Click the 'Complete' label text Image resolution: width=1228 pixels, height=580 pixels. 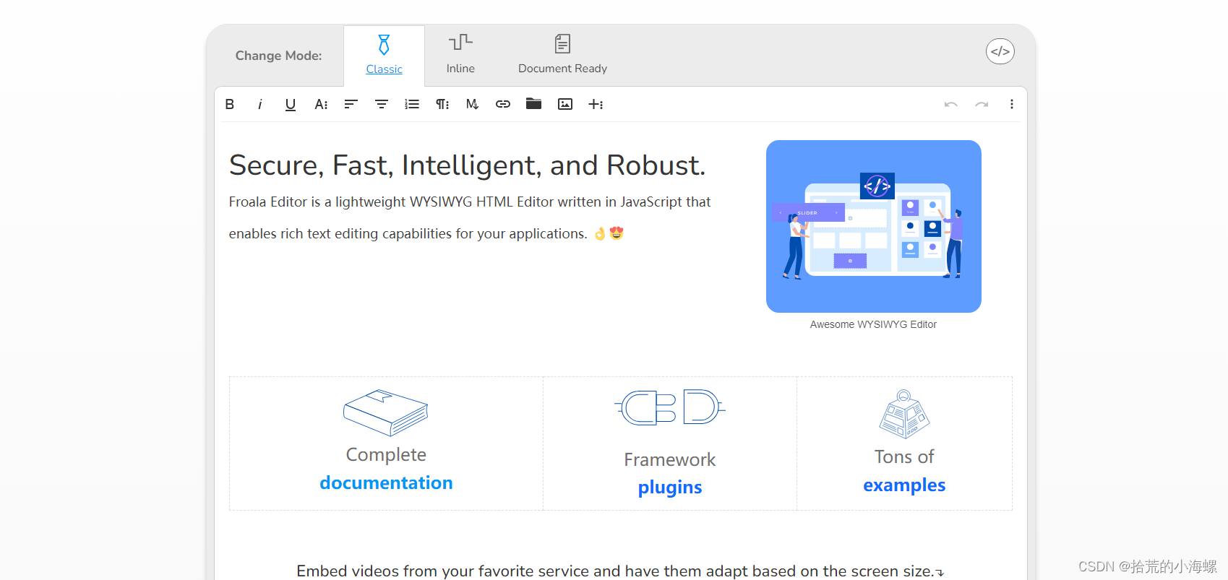pyautogui.click(x=386, y=454)
